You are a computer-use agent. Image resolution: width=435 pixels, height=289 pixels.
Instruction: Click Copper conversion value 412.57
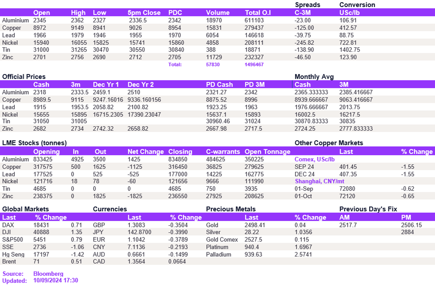[x=348, y=28]
